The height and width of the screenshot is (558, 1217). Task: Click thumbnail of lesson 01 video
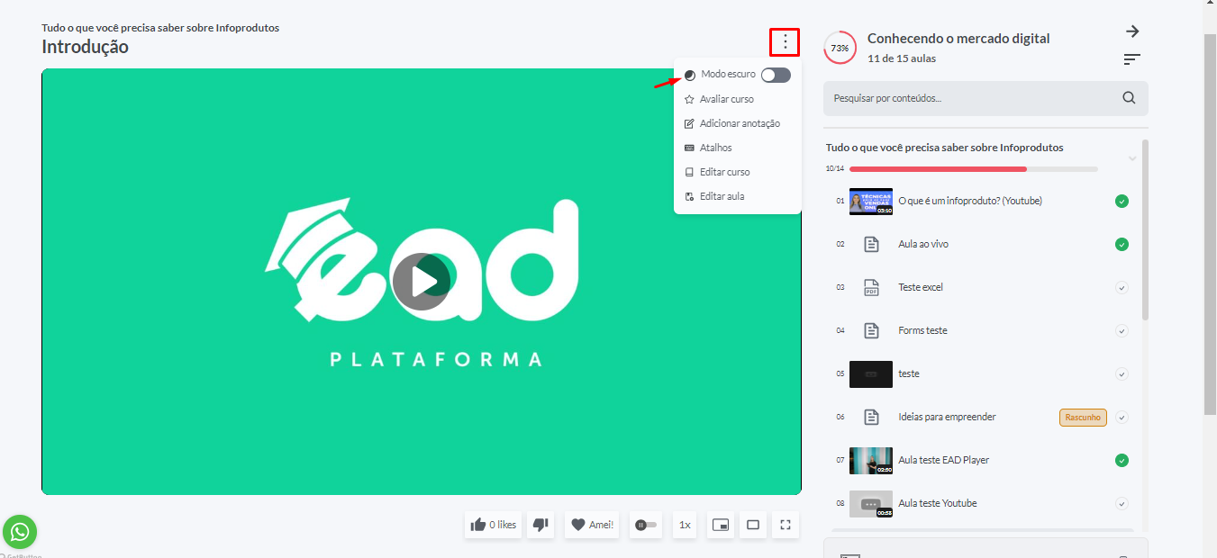pyautogui.click(x=871, y=201)
